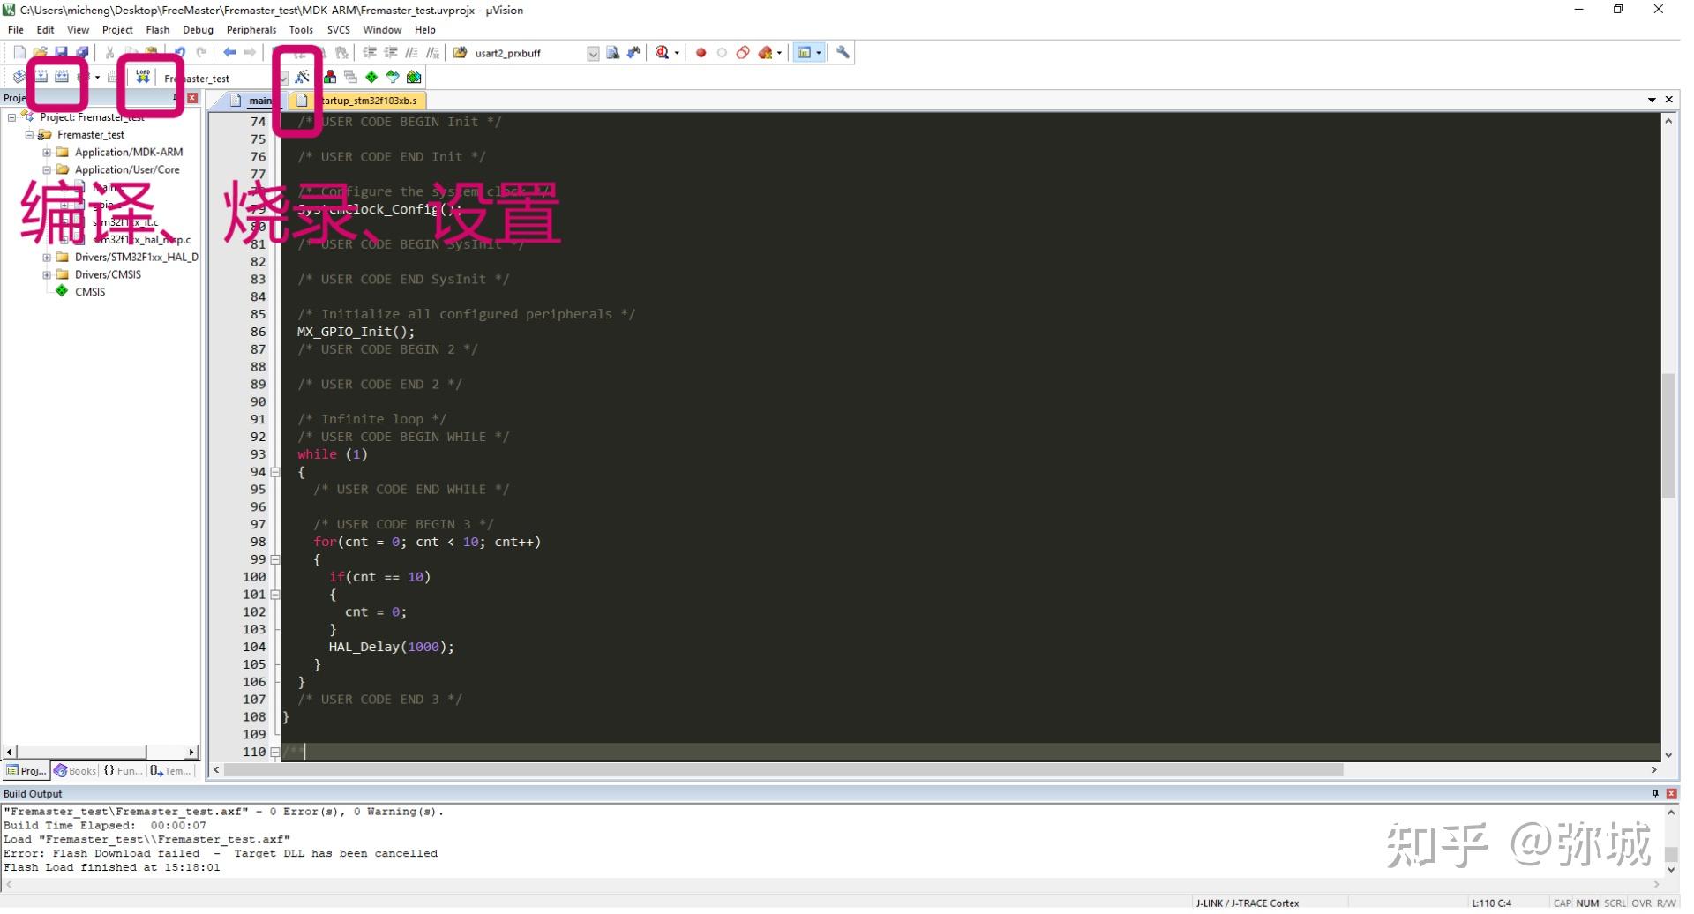1694x914 pixels.
Task: Open Options for Target with wand icon
Action: tap(303, 77)
